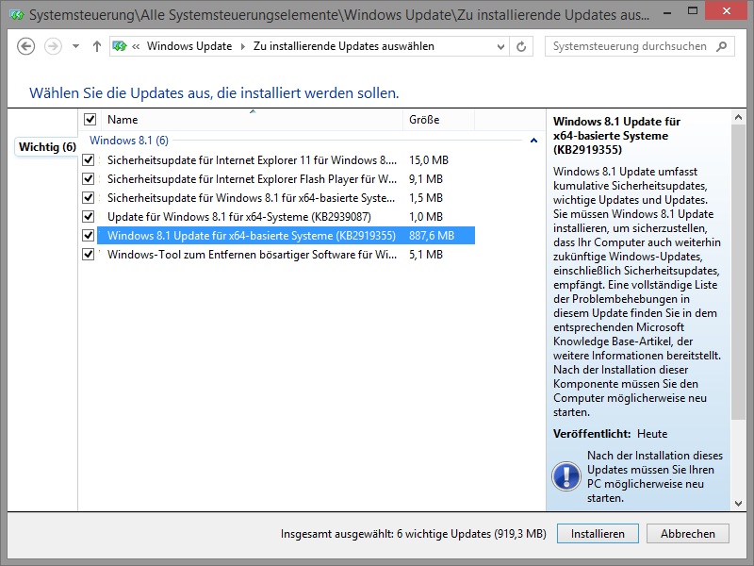Image resolution: width=754 pixels, height=566 pixels.
Task: Click the forward navigation arrow
Action: coord(53,46)
